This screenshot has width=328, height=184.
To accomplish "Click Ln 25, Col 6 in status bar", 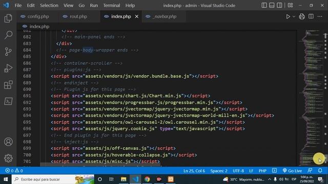I will [194, 171].
